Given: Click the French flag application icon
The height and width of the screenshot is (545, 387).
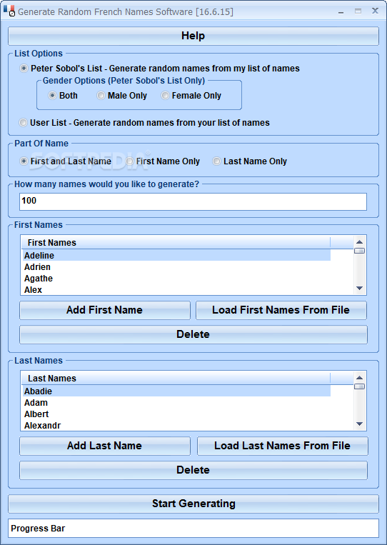Looking at the screenshot, I should pyautogui.click(x=9, y=11).
